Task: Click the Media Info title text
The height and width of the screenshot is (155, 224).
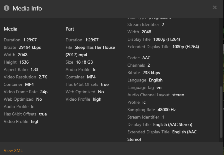Action: click(27, 8)
